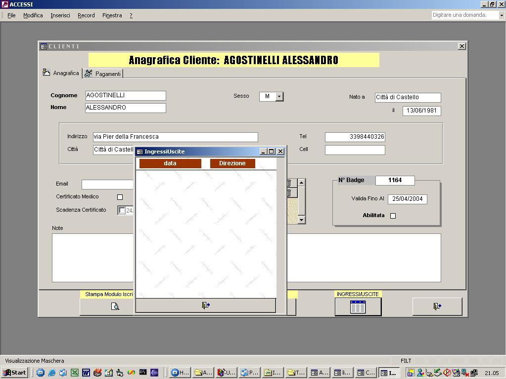Viewport: 506px width, 379px height.
Task: Click the 'Direzione' column header button
Action: 232,163
